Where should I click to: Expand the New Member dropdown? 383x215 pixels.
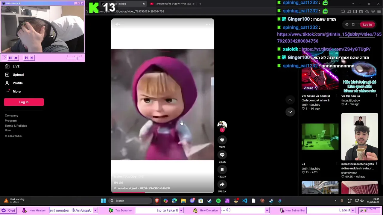[95, 211]
